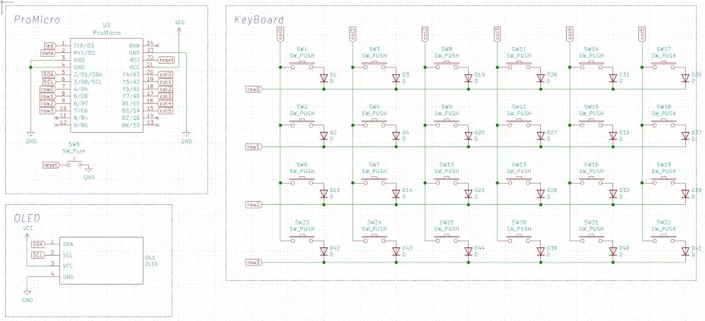This screenshot has height=321, width=705.
Task: Select the col5 label atop the matrix
Action: (x=643, y=33)
